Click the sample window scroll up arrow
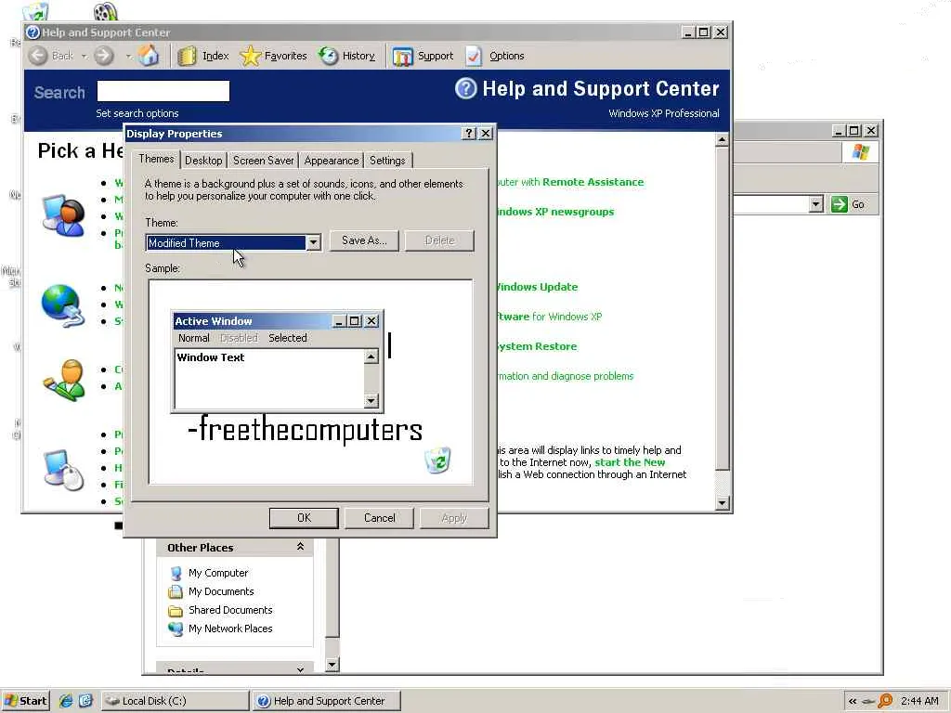The width and height of the screenshot is (951, 713). [x=371, y=356]
